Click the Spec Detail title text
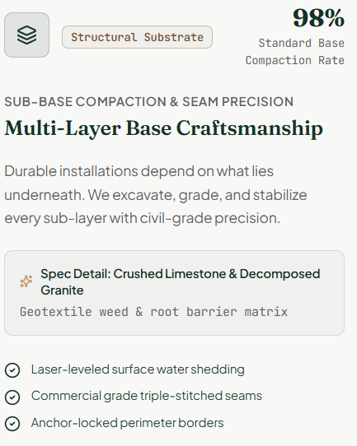 pos(181,282)
